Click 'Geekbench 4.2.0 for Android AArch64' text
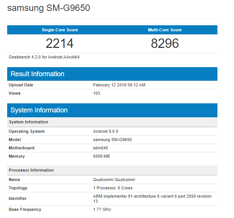Viewport: 234px width, 218px height. 44,57
